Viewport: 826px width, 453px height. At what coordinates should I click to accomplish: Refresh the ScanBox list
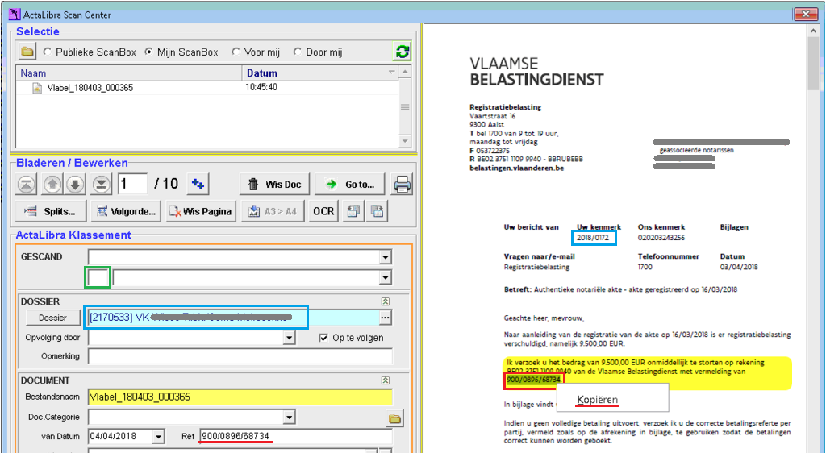(x=402, y=52)
